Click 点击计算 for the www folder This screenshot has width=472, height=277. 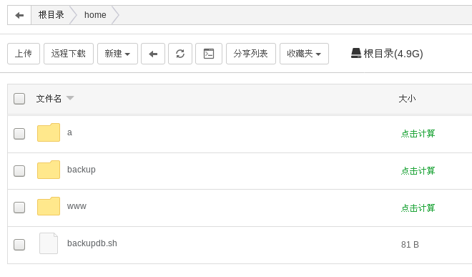point(418,208)
